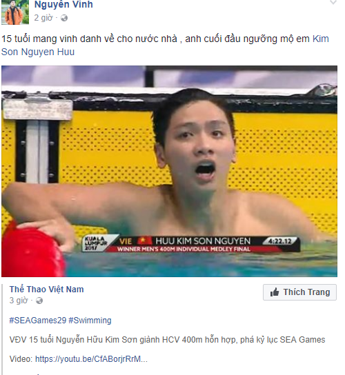Open the tagged profile Son Nguyen Huu
Screen dimensions: 345x375
pos(38,52)
